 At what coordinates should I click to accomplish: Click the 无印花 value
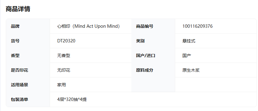click(64, 70)
